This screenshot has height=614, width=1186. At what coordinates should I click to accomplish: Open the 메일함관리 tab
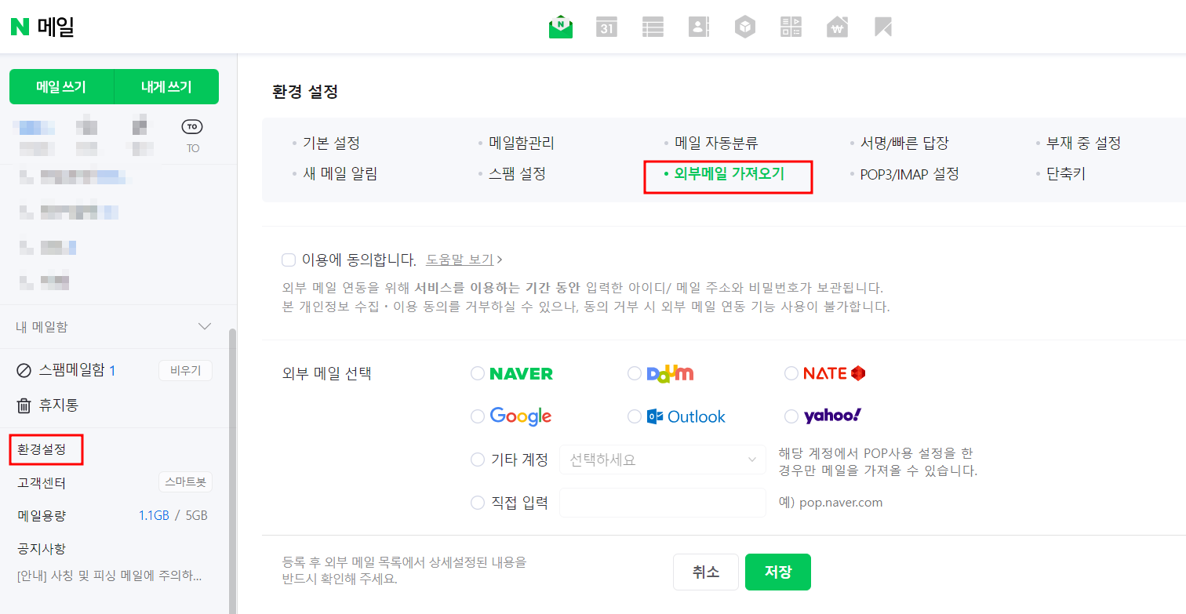(522, 144)
